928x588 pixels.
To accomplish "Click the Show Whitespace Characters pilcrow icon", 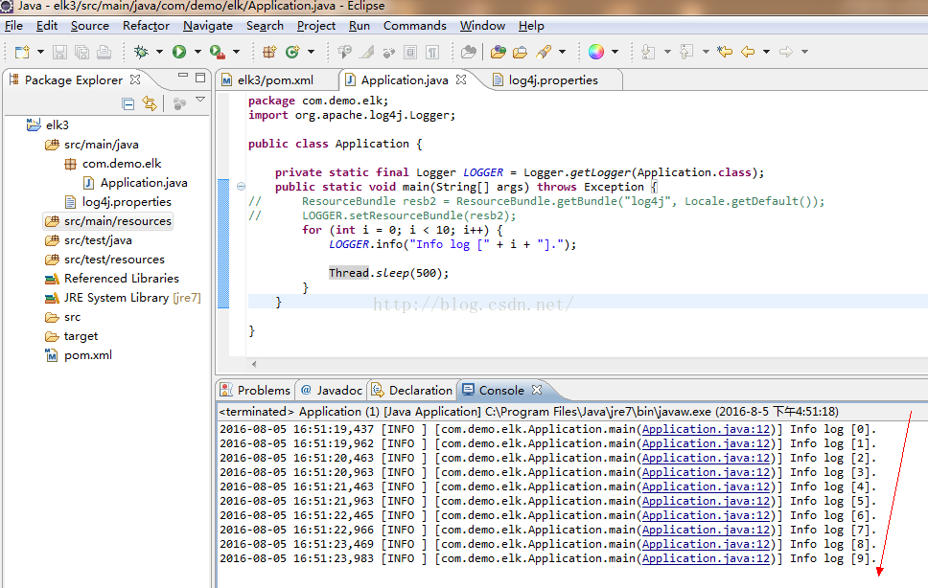I will pyautogui.click(x=432, y=52).
